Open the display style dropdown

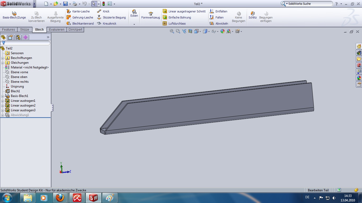(x=209, y=31)
